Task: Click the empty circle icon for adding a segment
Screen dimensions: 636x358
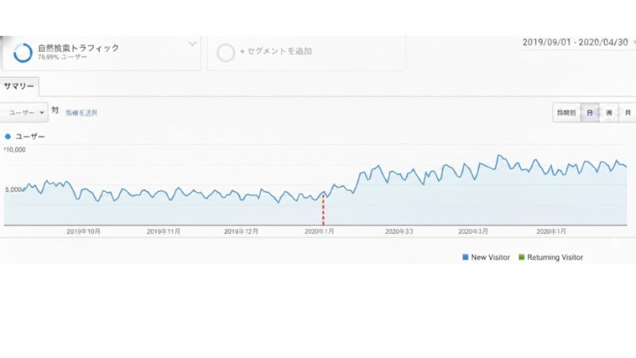Action: [226, 53]
